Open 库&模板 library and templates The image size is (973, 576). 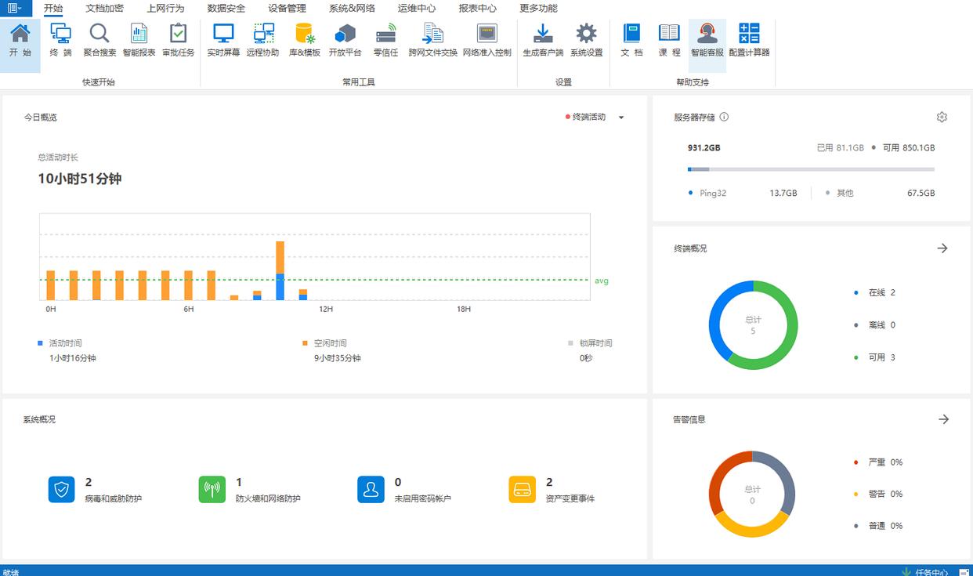coord(304,40)
